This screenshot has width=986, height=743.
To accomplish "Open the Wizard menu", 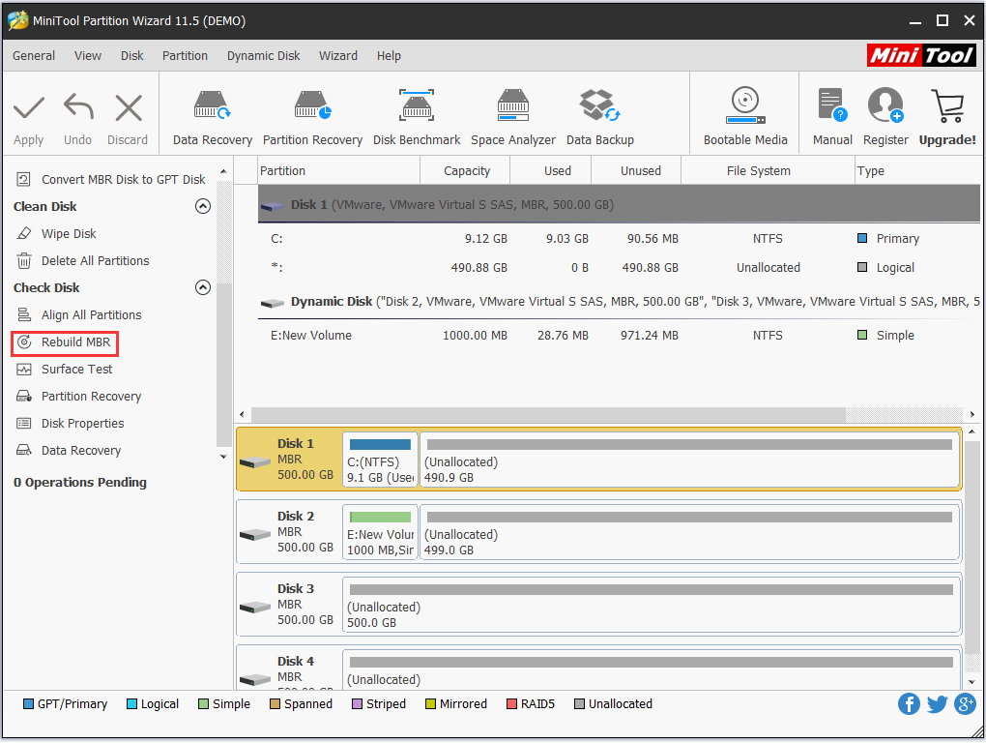I will [x=338, y=56].
